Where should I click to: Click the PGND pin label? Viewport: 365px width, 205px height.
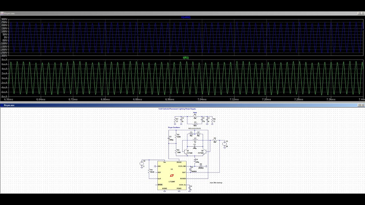[x=179, y=188]
